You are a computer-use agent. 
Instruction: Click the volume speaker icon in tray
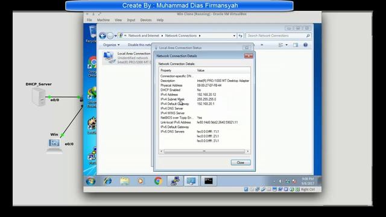(x=280, y=181)
